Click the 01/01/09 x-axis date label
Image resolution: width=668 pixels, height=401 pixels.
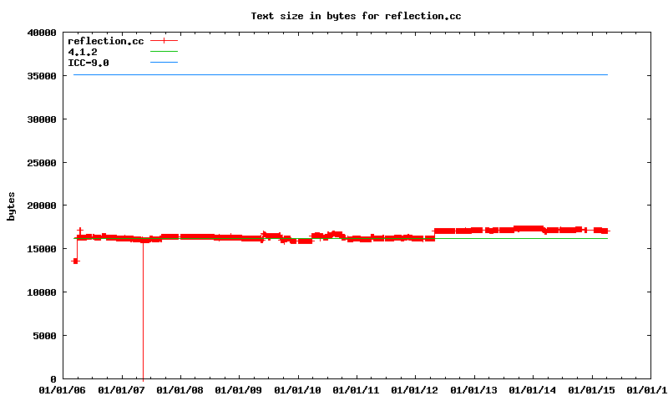(239, 390)
